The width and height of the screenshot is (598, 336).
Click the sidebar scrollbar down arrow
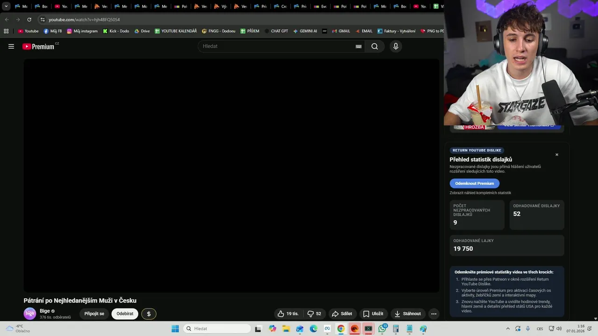(x=595, y=318)
